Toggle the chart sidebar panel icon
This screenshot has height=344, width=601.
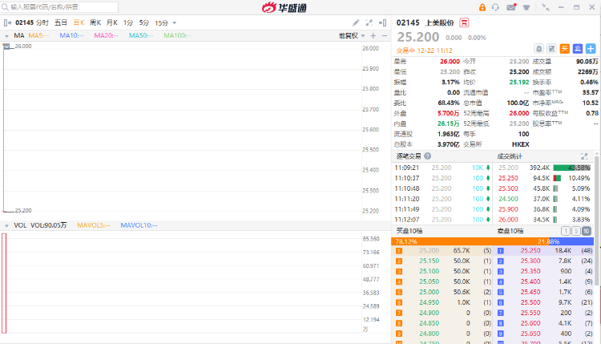(x=383, y=23)
